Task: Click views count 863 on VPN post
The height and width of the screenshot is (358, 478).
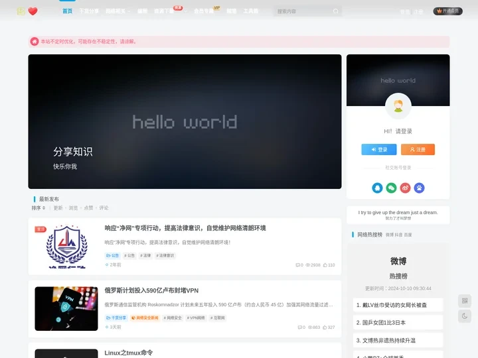Action: point(314,328)
